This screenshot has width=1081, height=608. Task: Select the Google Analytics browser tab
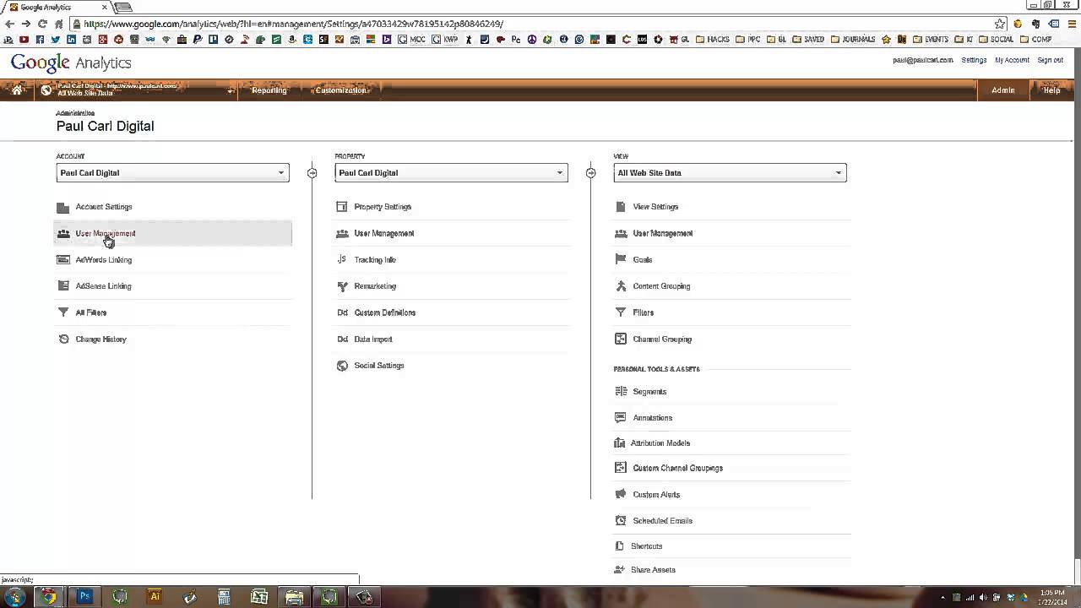(57, 7)
